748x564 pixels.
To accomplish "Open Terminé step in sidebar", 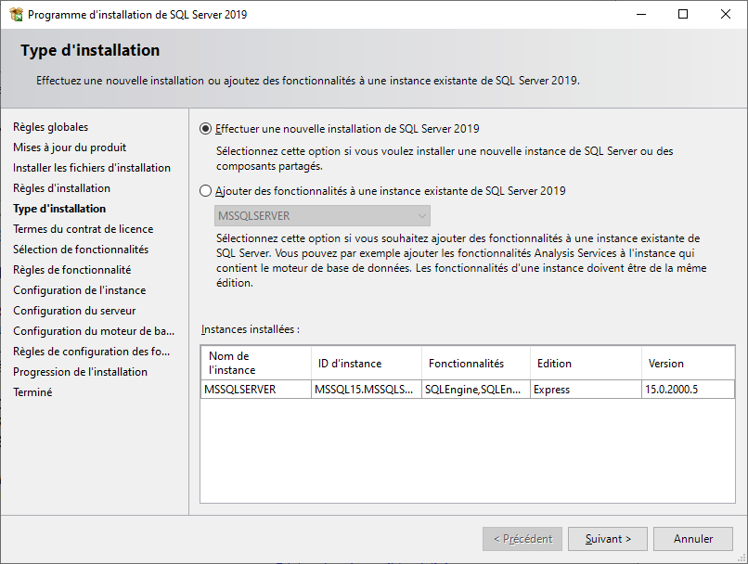I will tap(32, 392).
